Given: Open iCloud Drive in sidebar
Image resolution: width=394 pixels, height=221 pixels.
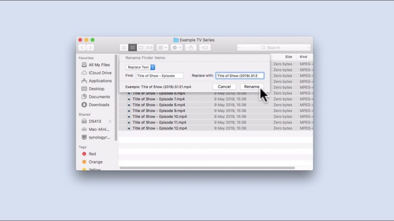Looking at the screenshot, I should pos(96,73).
